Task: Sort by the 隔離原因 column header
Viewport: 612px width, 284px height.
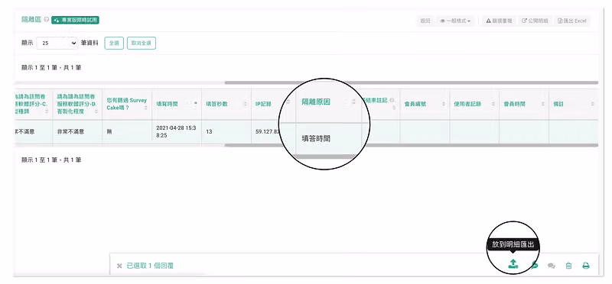Action: [329, 102]
